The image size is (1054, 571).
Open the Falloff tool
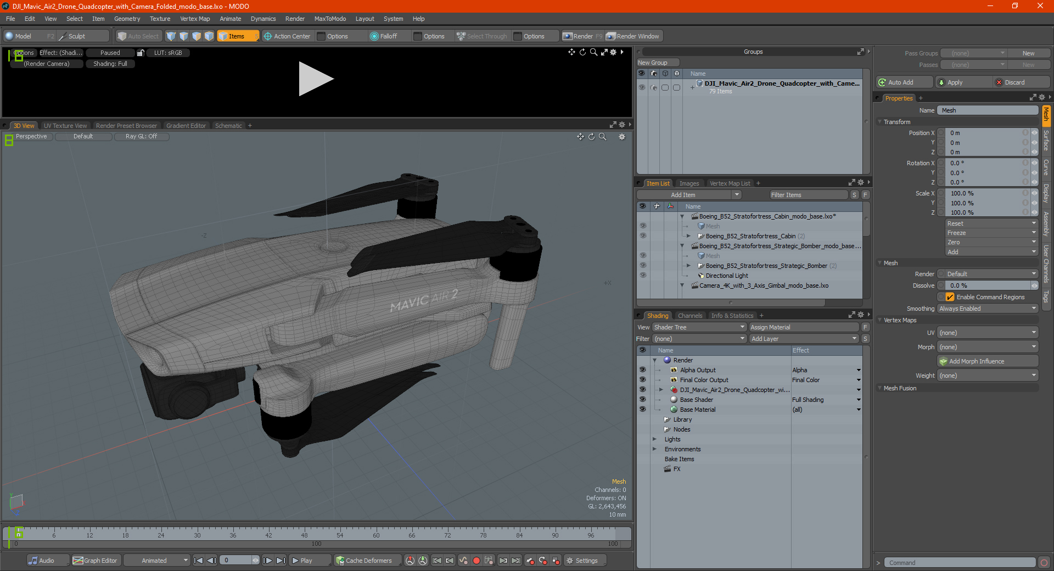(x=384, y=36)
